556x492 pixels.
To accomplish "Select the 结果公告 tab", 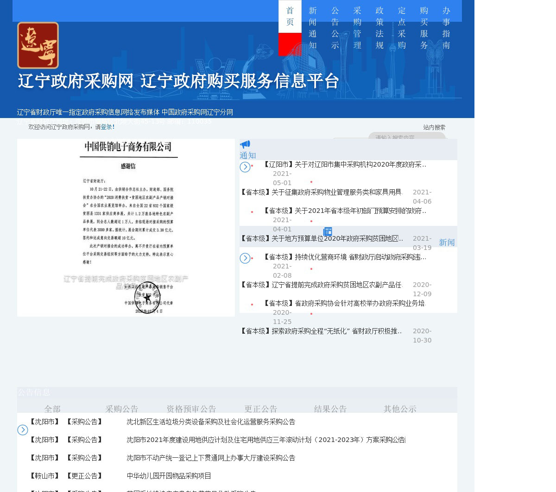I will 330,409.
